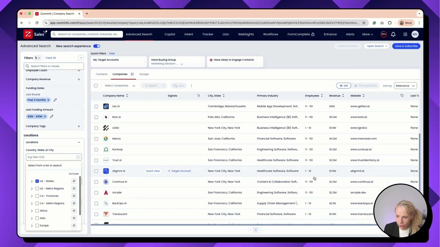Bookmark this page star icon

pos(364,23)
